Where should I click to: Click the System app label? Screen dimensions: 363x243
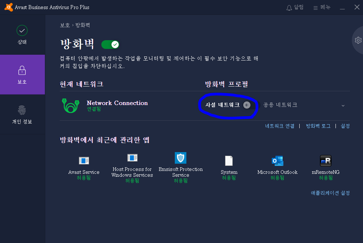click(229, 172)
